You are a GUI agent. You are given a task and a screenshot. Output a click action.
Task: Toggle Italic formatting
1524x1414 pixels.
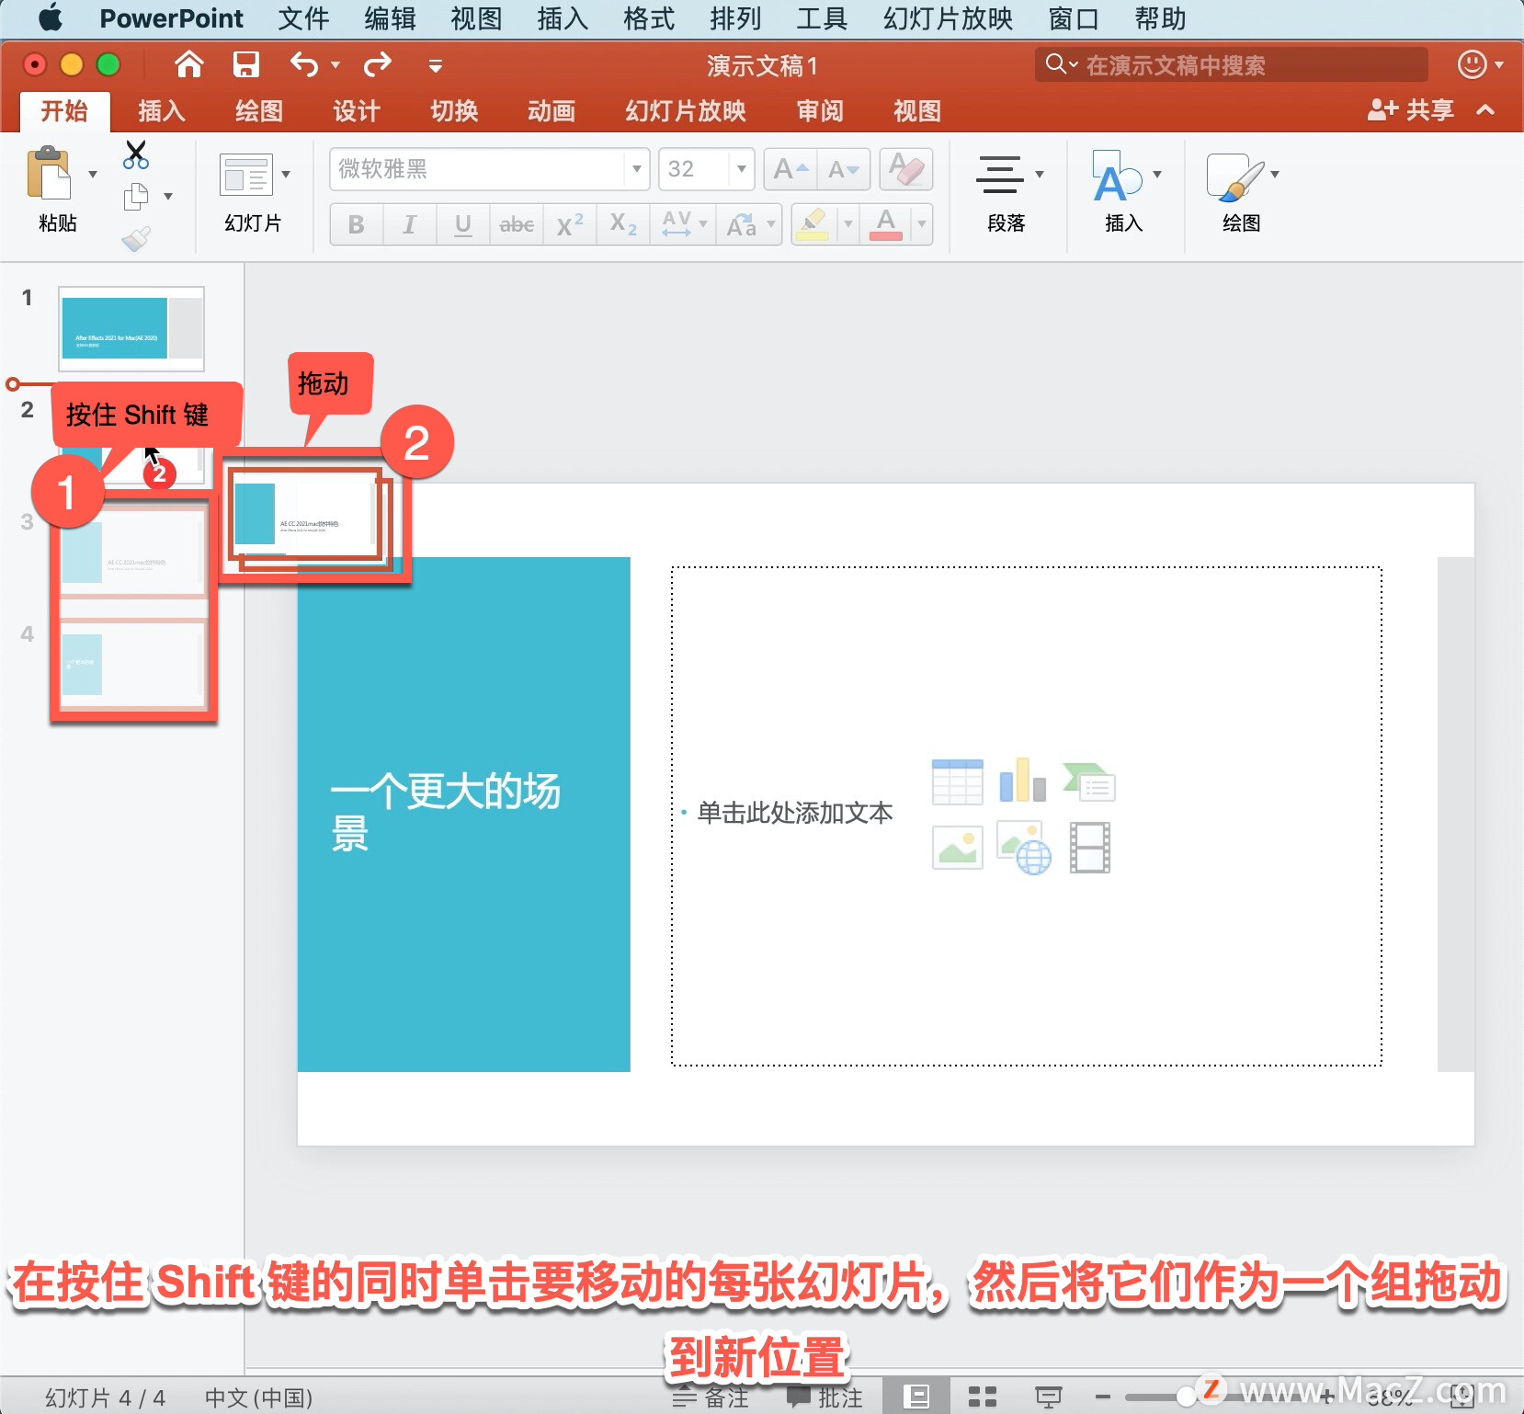coord(409,224)
